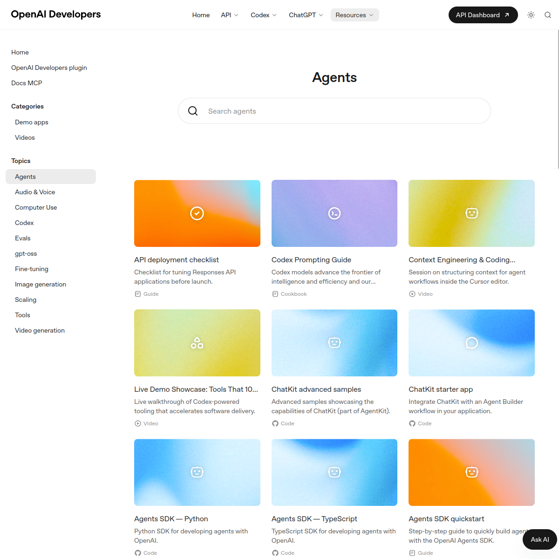This screenshot has width=559, height=559.
Task: Go to Home in the top navigation
Action: pos(201,15)
